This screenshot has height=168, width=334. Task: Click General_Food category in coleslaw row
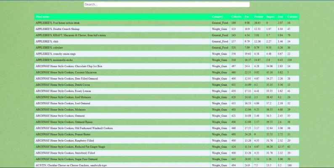click(x=220, y=47)
